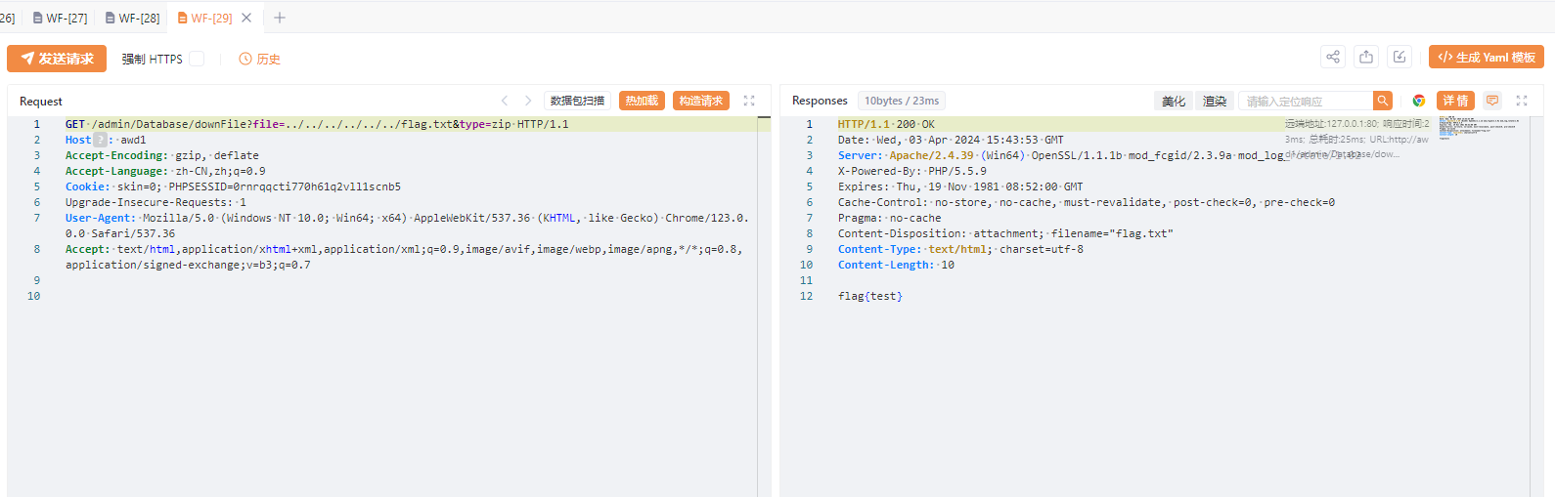Expand the Request panel to fullscreen
This screenshot has height=497, width=1555.
(x=749, y=101)
